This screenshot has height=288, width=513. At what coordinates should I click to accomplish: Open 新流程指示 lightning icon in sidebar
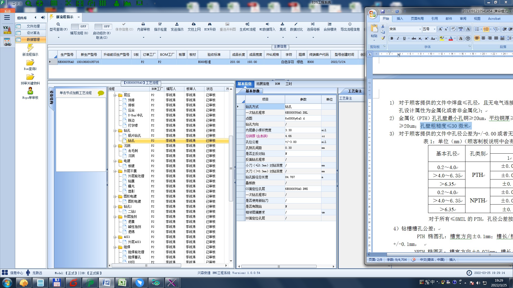(x=30, y=48)
